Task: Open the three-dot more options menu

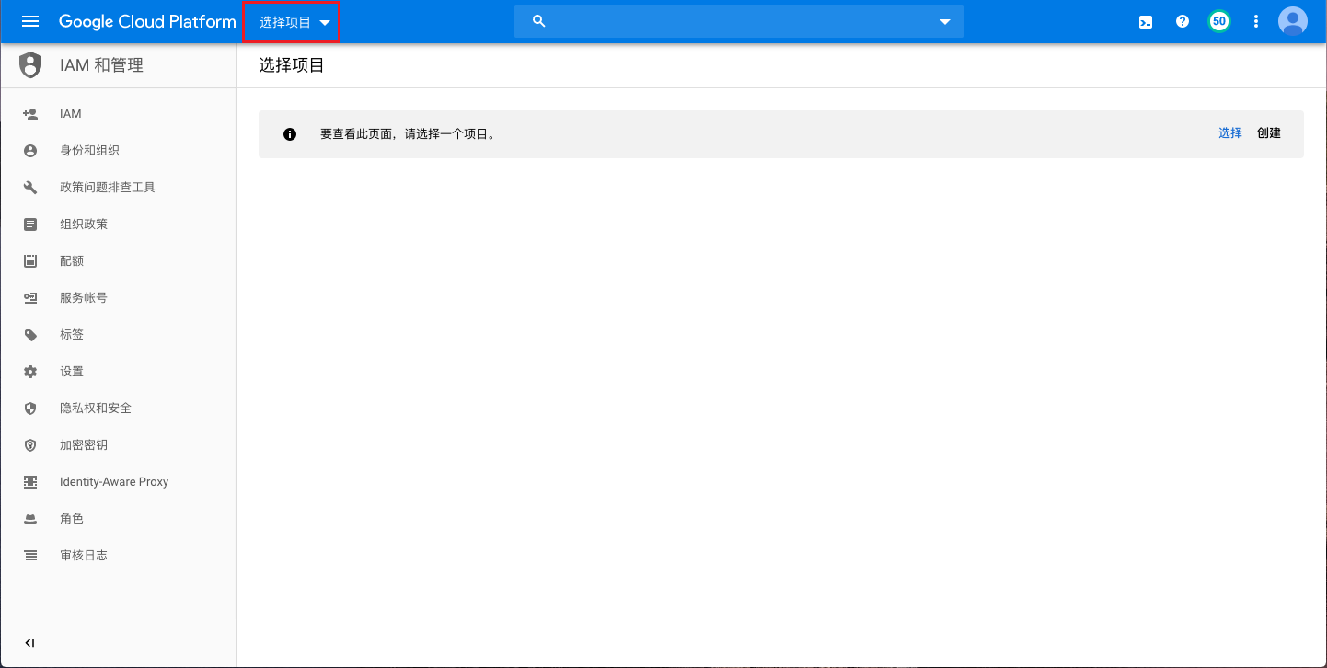Action: click(1256, 22)
